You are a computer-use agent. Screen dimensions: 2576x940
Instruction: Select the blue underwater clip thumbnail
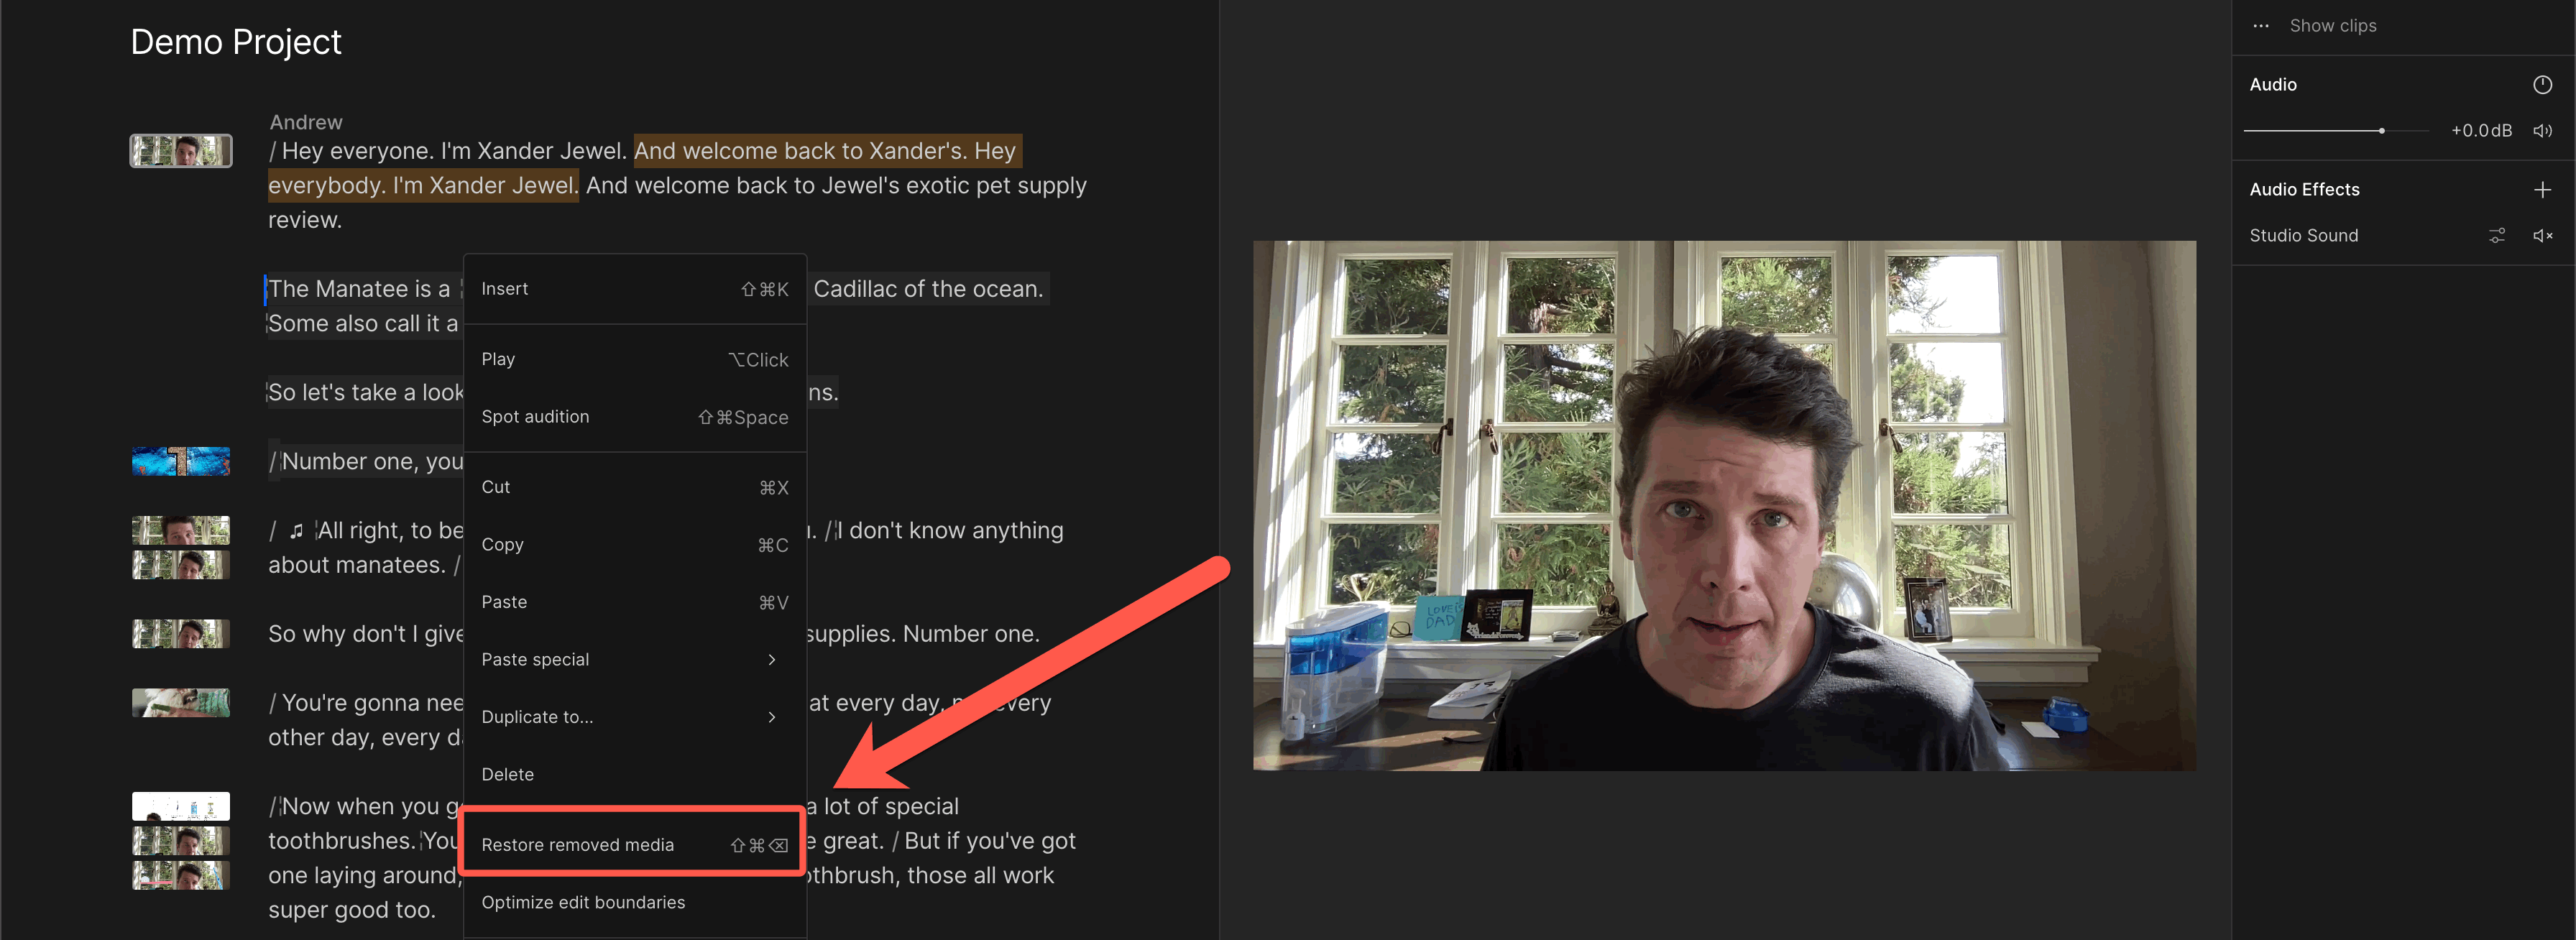181,461
